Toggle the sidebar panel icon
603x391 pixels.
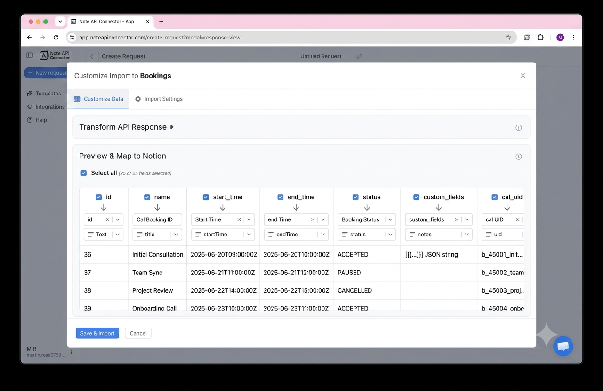(30, 55)
